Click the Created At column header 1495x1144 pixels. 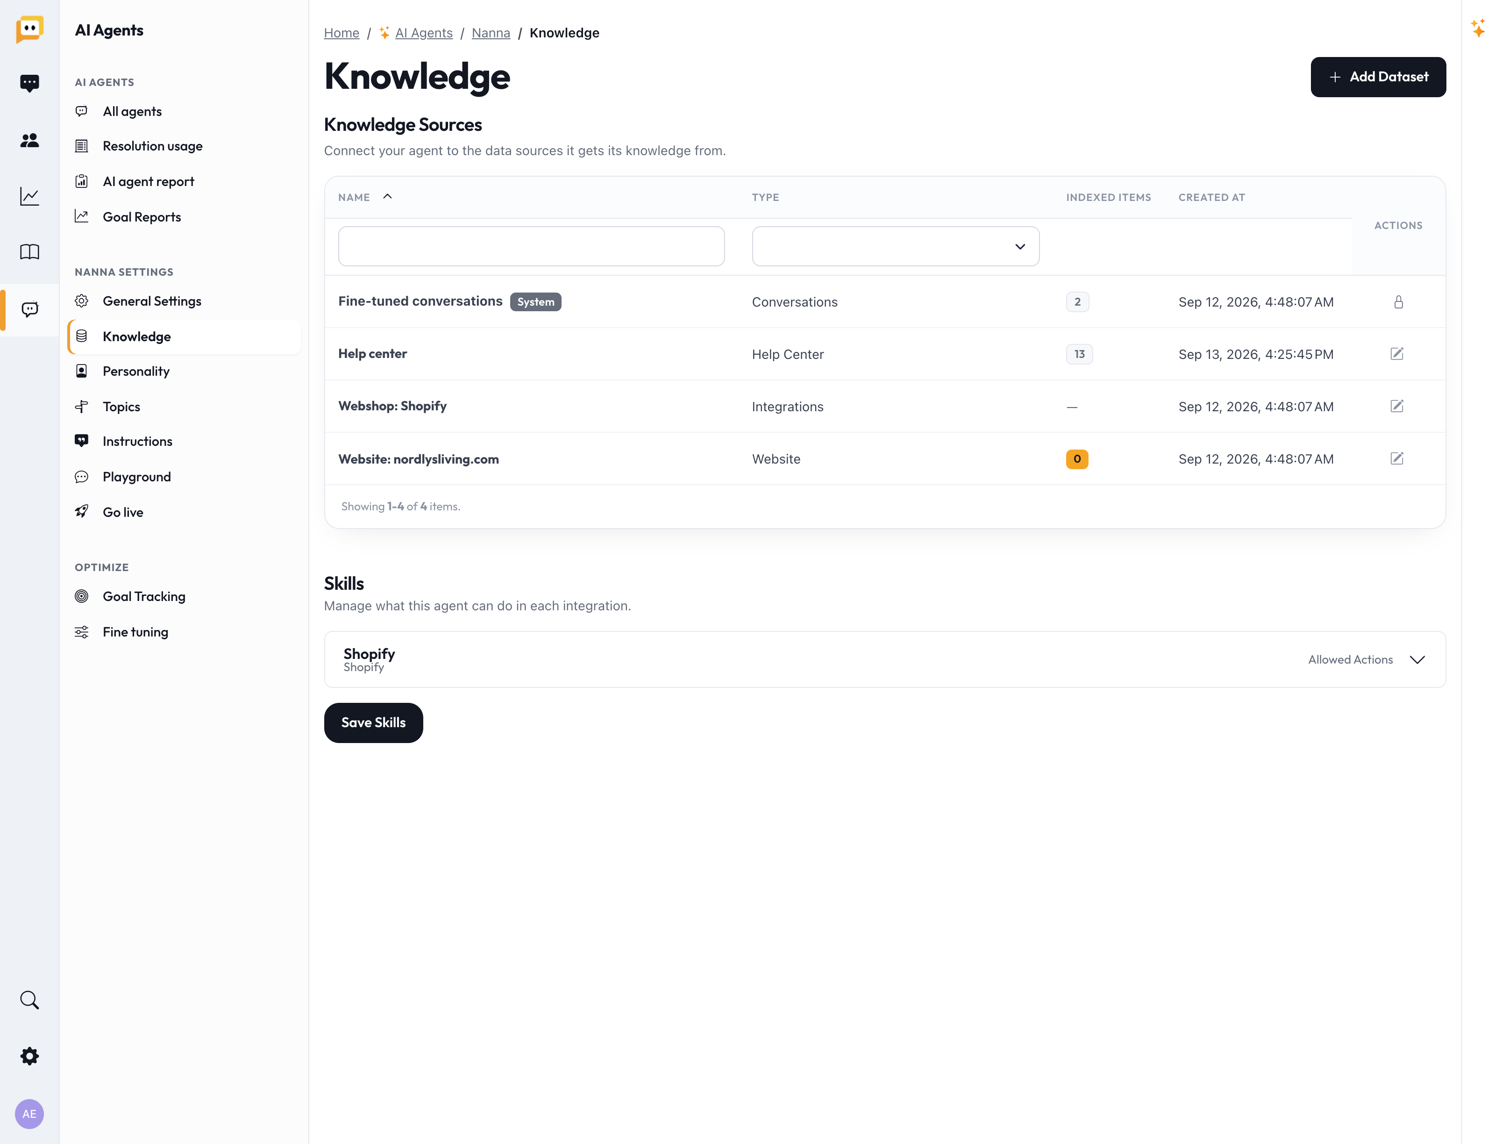click(x=1211, y=198)
